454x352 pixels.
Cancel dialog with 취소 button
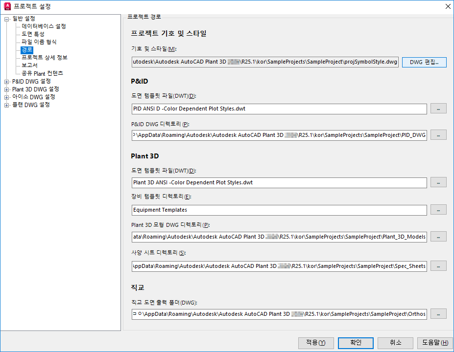pos(395,343)
